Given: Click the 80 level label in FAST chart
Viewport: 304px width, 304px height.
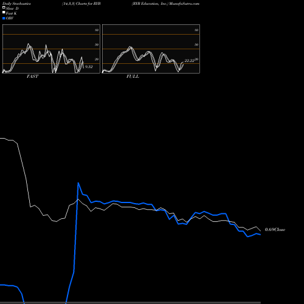Looking at the screenshot, I should 97,30.
